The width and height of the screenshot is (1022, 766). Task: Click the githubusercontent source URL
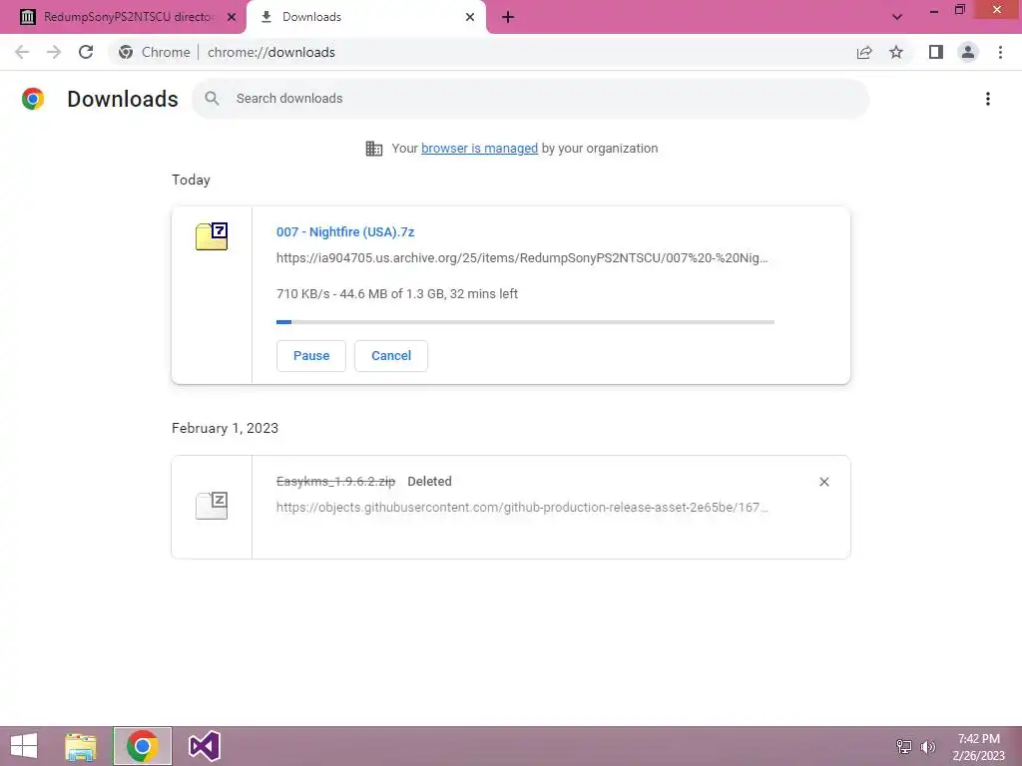(522, 508)
